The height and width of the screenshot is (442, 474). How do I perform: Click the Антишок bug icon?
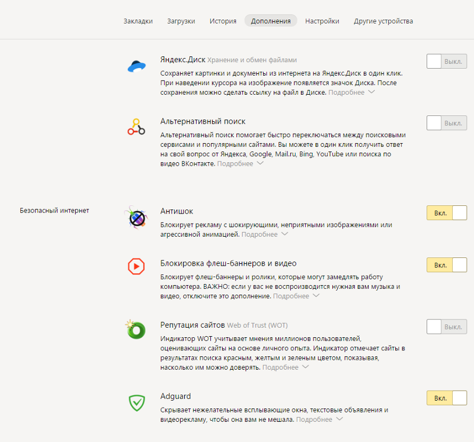tap(136, 217)
